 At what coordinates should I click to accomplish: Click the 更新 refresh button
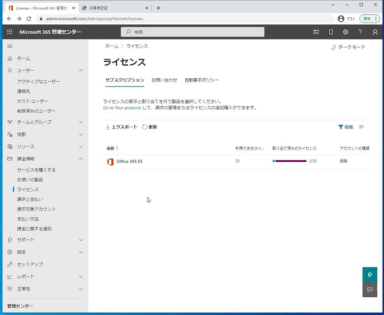[150, 127]
